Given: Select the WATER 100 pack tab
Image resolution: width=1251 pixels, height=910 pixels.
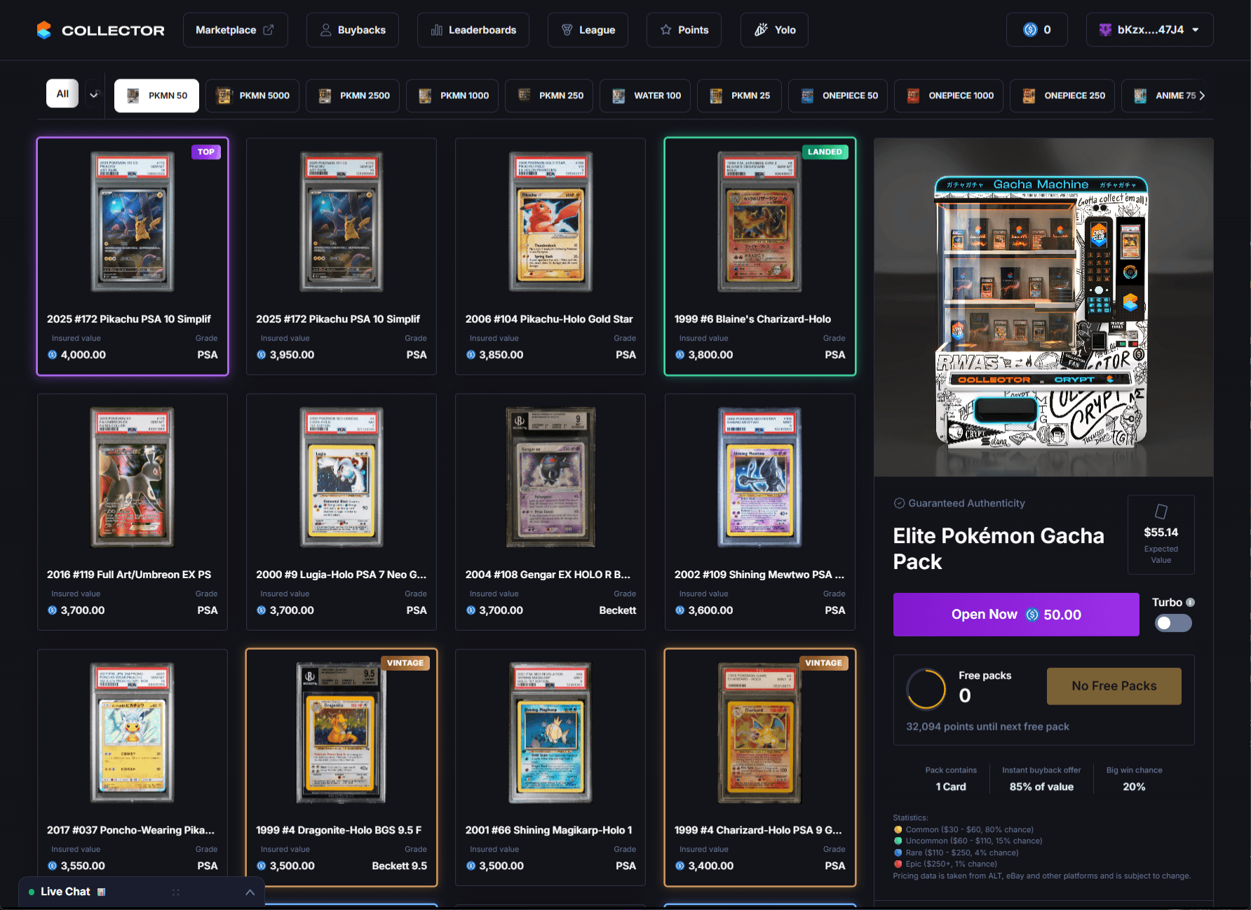Looking at the screenshot, I should (646, 95).
